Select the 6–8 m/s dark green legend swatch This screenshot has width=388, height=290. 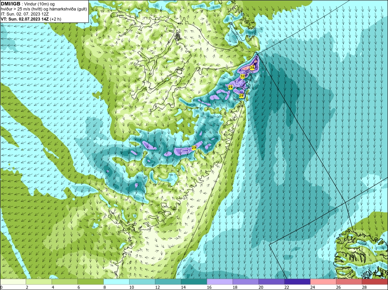(90, 282)
